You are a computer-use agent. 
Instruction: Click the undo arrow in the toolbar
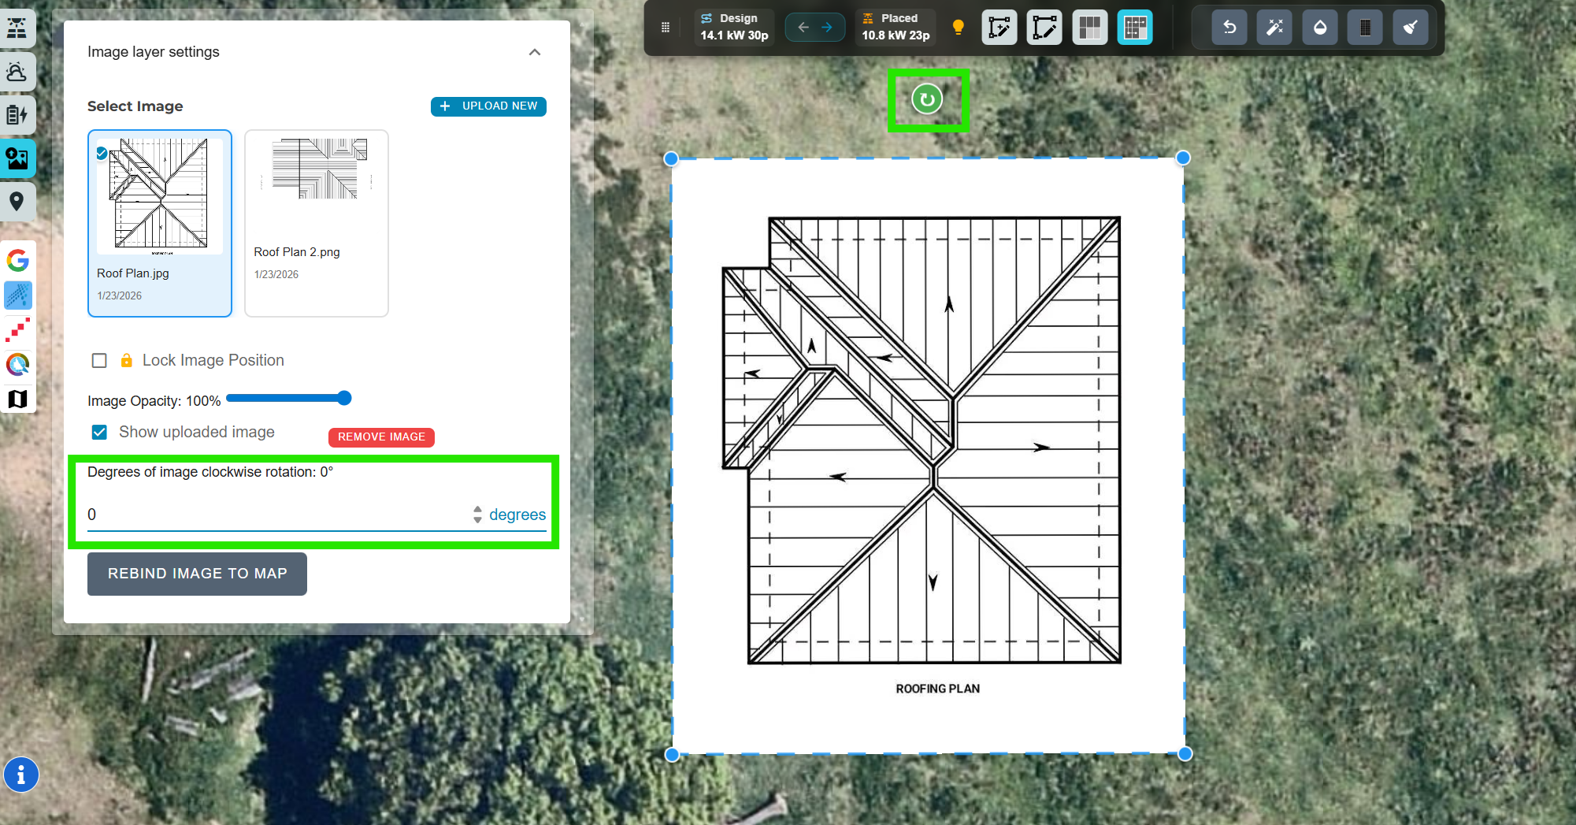(x=1229, y=28)
